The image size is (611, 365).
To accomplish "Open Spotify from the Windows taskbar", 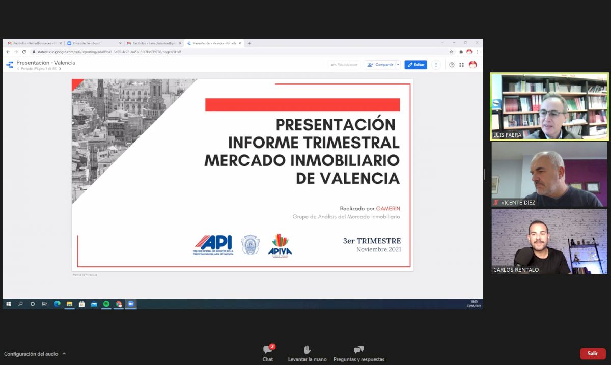I will tap(106, 304).
